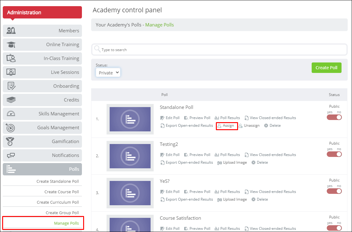Toggle Public status for YeS? poll
The height and width of the screenshot is (232, 352).
[334, 191]
